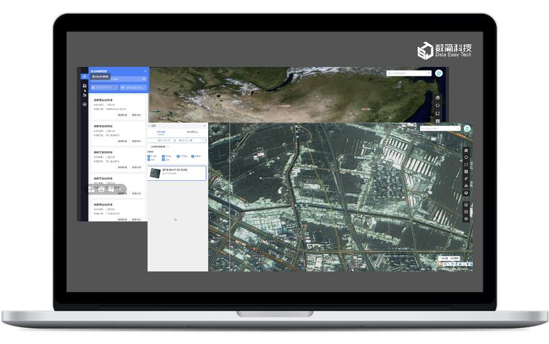Expand the dropdown arrow at the date range field's end
Screen dimensions: 549x344
(x=203, y=140)
